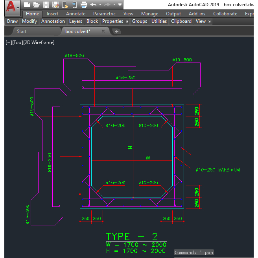Viewport: 258px width, 258px height.
Task: Expand the Annotation ribbon panel
Action: [53, 21]
